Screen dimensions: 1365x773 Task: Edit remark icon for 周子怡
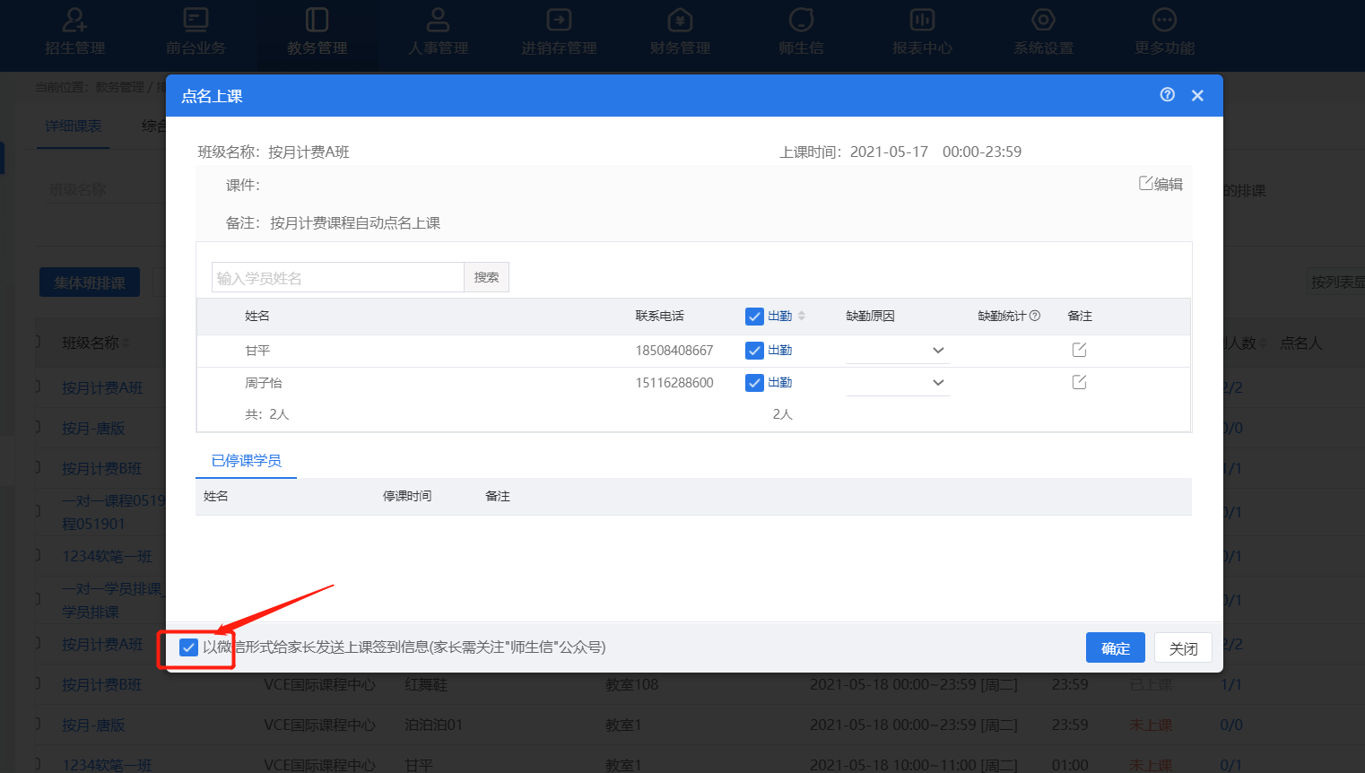1079,382
